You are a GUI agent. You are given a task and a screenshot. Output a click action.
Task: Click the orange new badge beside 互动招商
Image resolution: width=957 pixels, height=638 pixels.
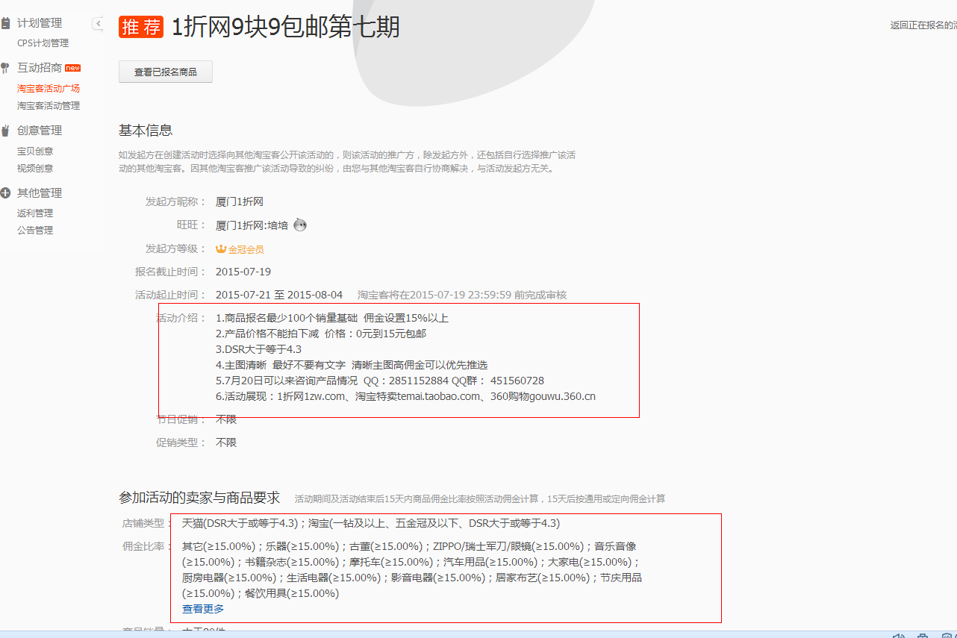pos(72,68)
